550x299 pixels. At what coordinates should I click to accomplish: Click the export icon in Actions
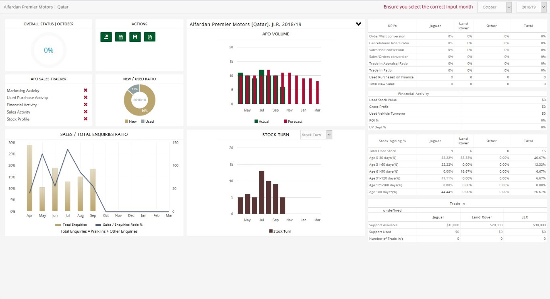click(106, 37)
